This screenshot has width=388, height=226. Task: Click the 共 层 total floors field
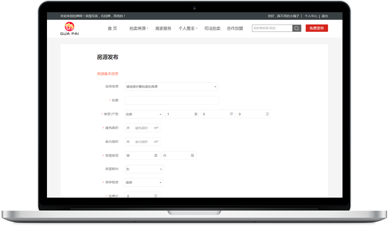pos(179,156)
